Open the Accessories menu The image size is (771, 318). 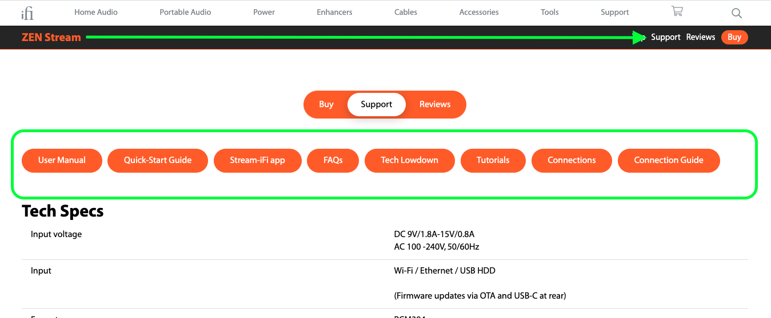[479, 12]
